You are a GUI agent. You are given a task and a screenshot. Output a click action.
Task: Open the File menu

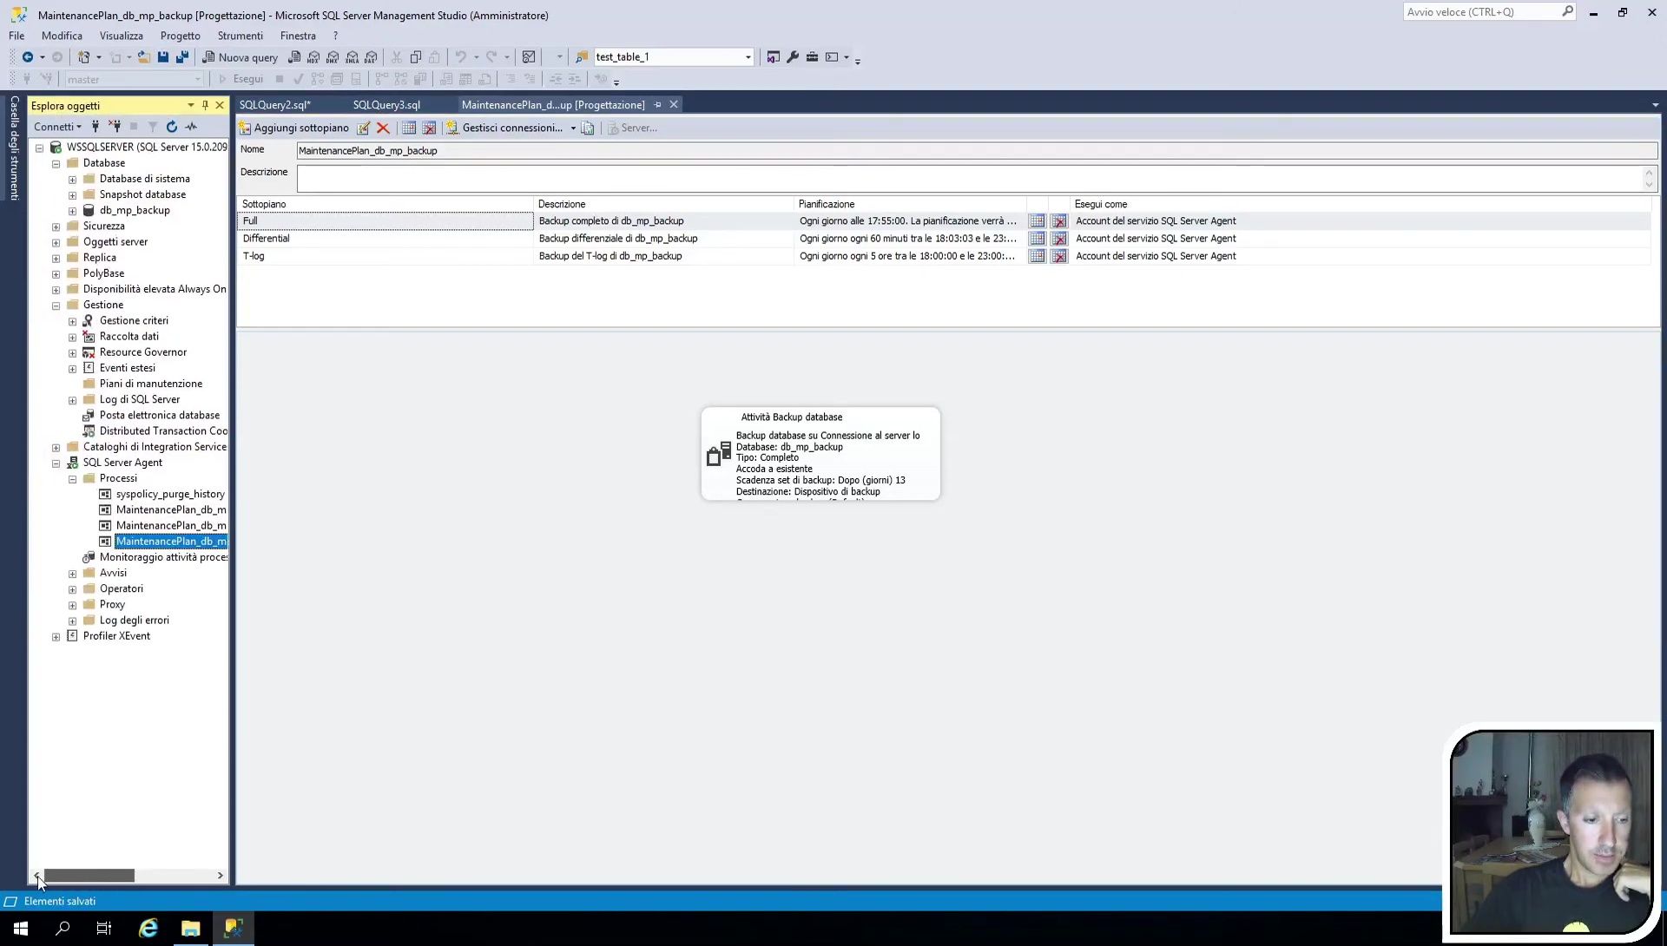16,36
